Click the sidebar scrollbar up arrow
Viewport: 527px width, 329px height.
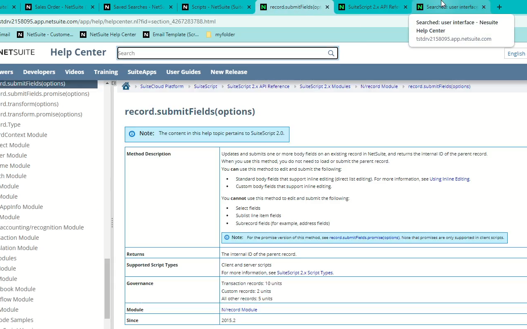click(x=107, y=83)
